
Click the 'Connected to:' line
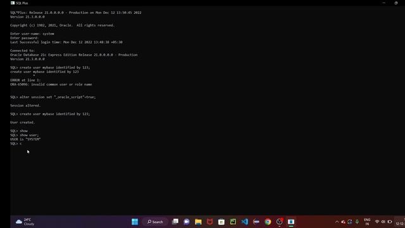23,51
